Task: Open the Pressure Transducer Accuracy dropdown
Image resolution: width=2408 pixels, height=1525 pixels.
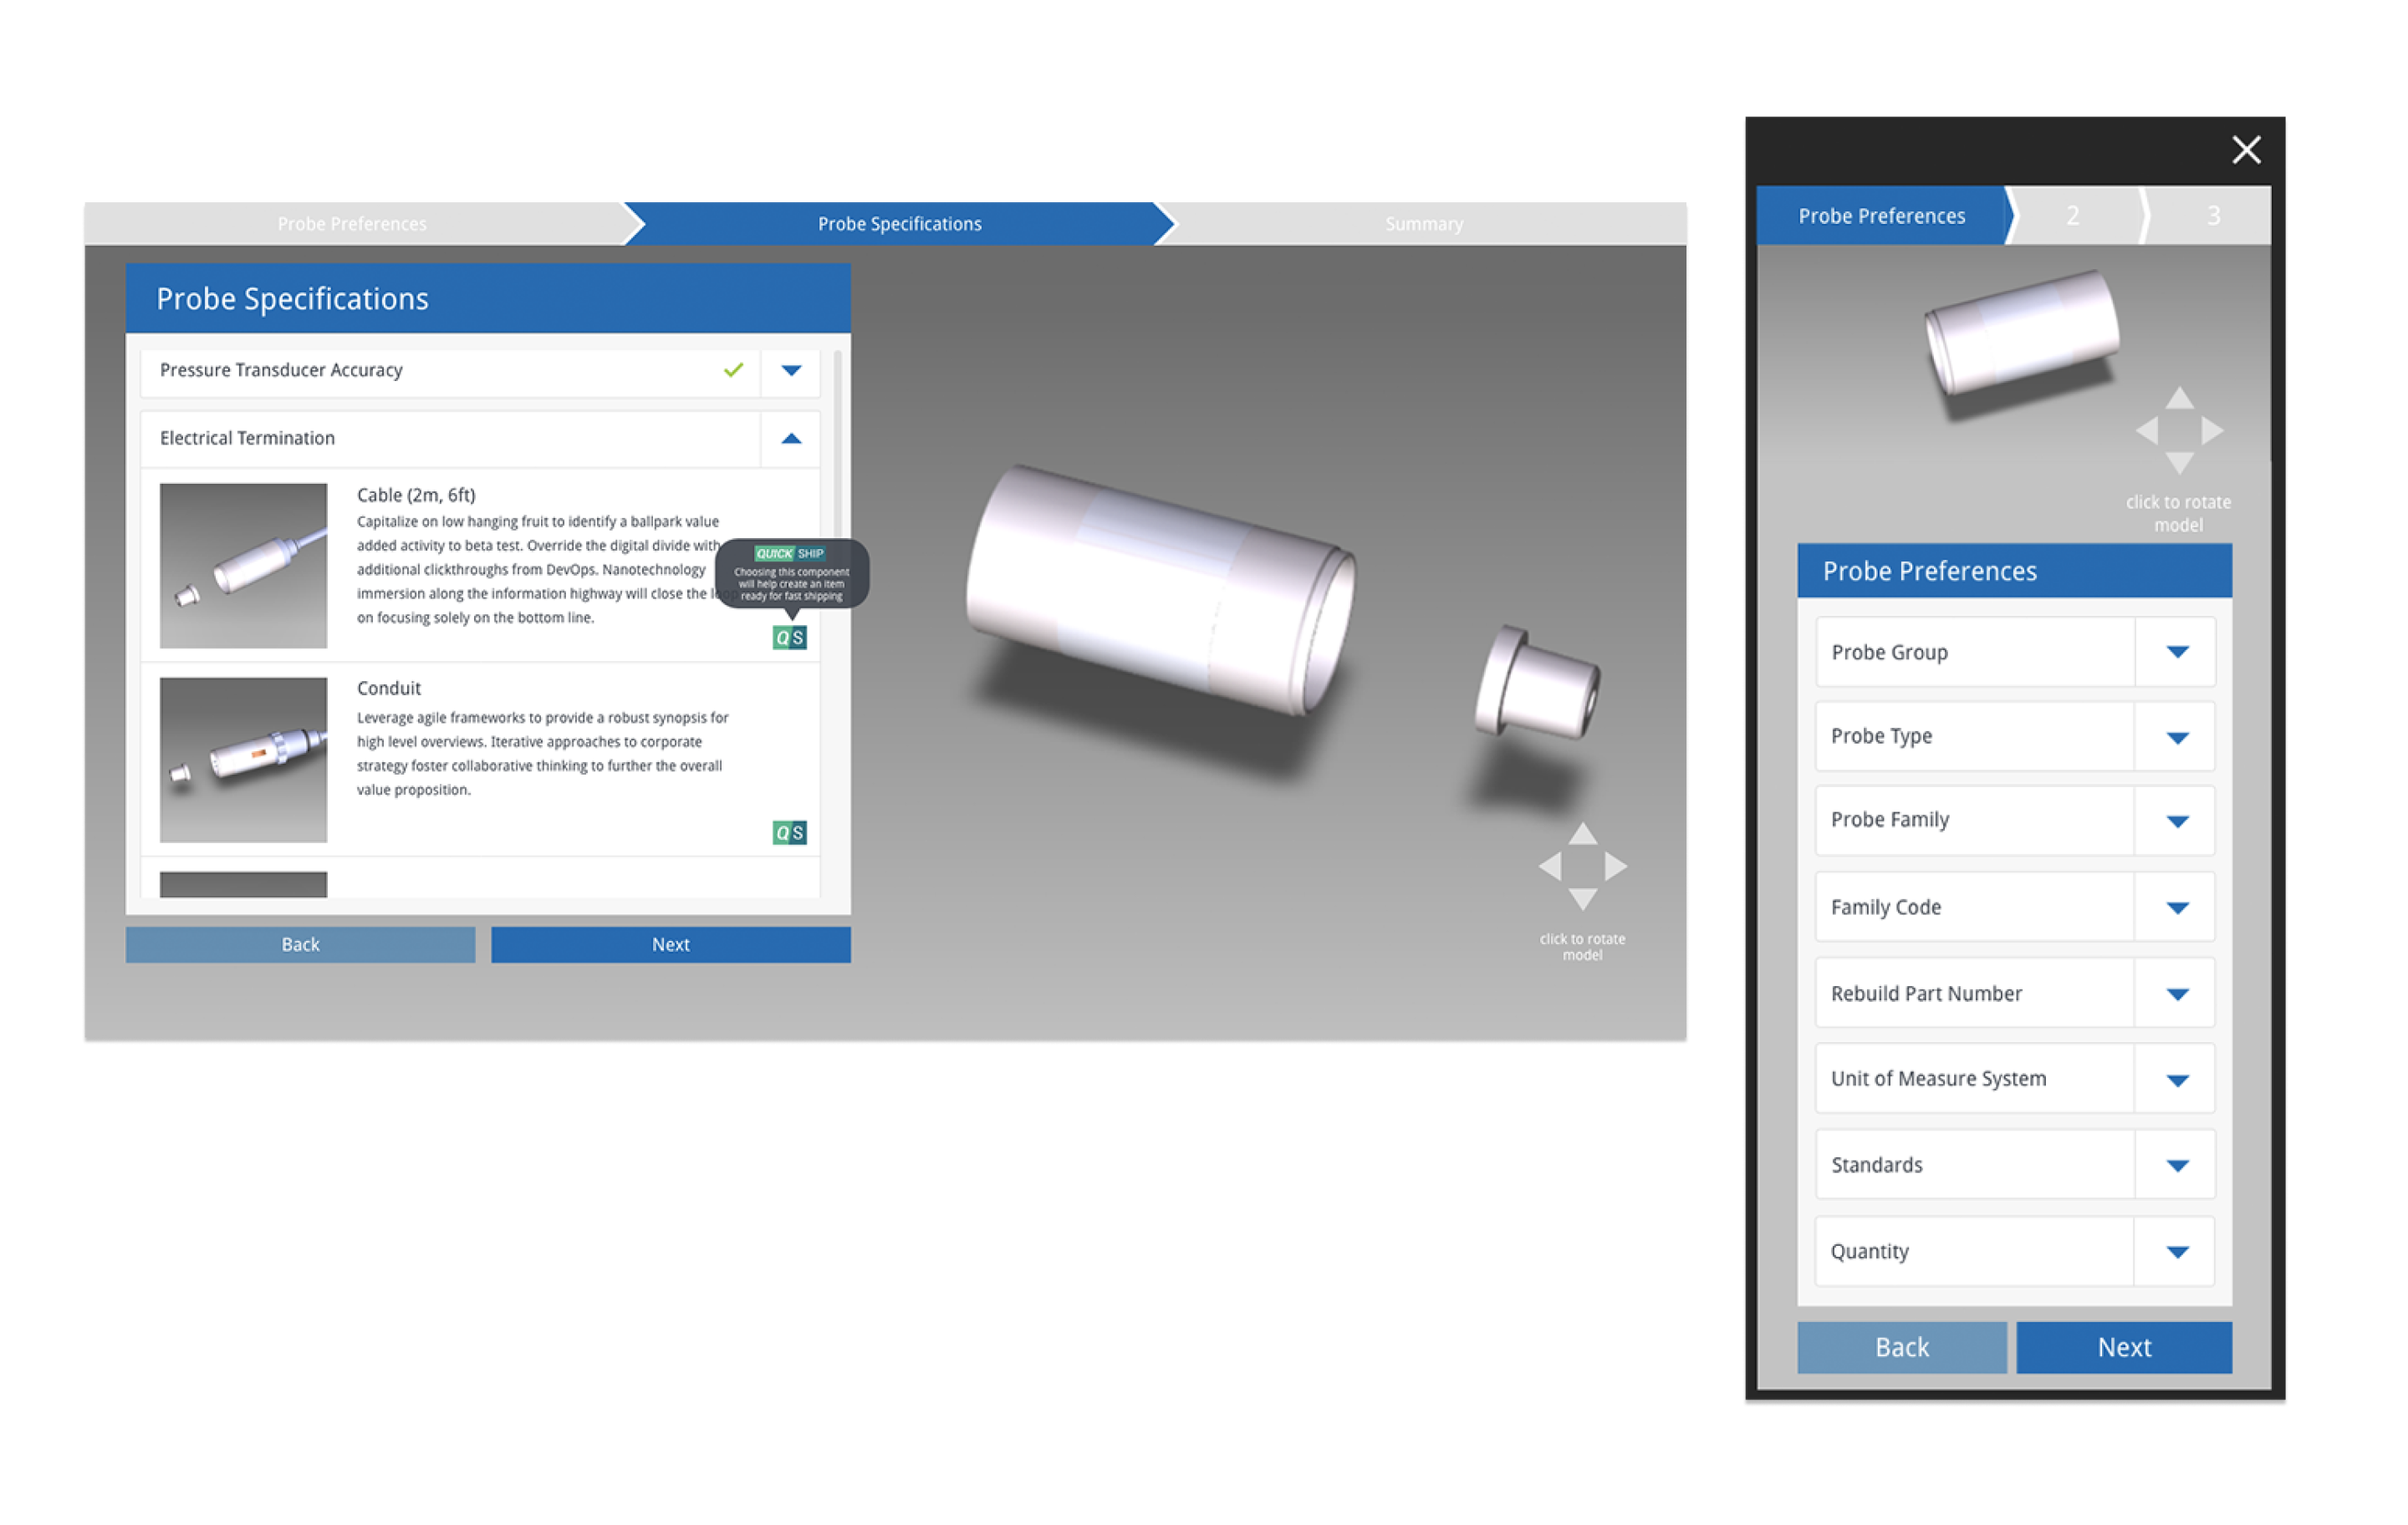Action: tap(790, 369)
